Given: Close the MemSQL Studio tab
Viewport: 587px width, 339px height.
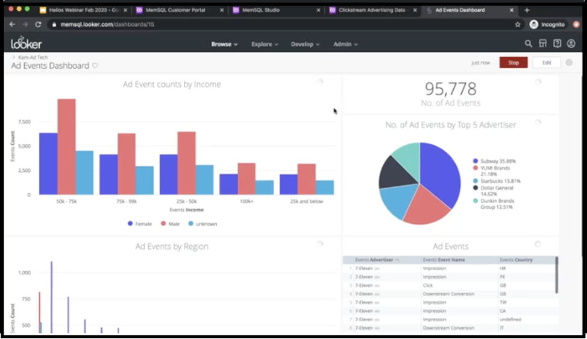Looking at the screenshot, I should tap(318, 10).
